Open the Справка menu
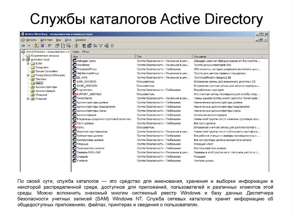This screenshot has height=219, width=293. [80, 40]
